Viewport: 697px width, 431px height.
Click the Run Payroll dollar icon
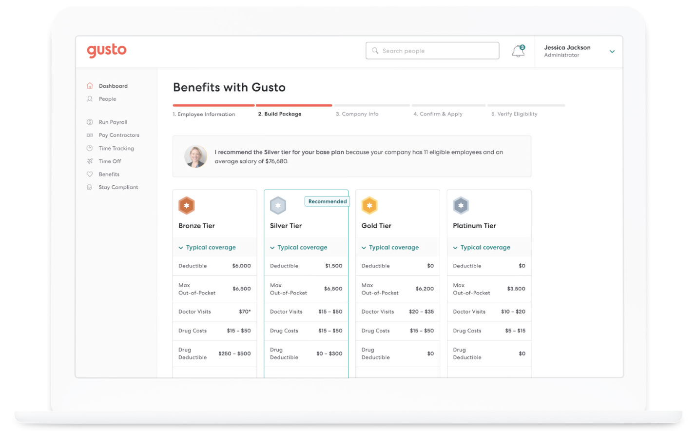(x=90, y=122)
